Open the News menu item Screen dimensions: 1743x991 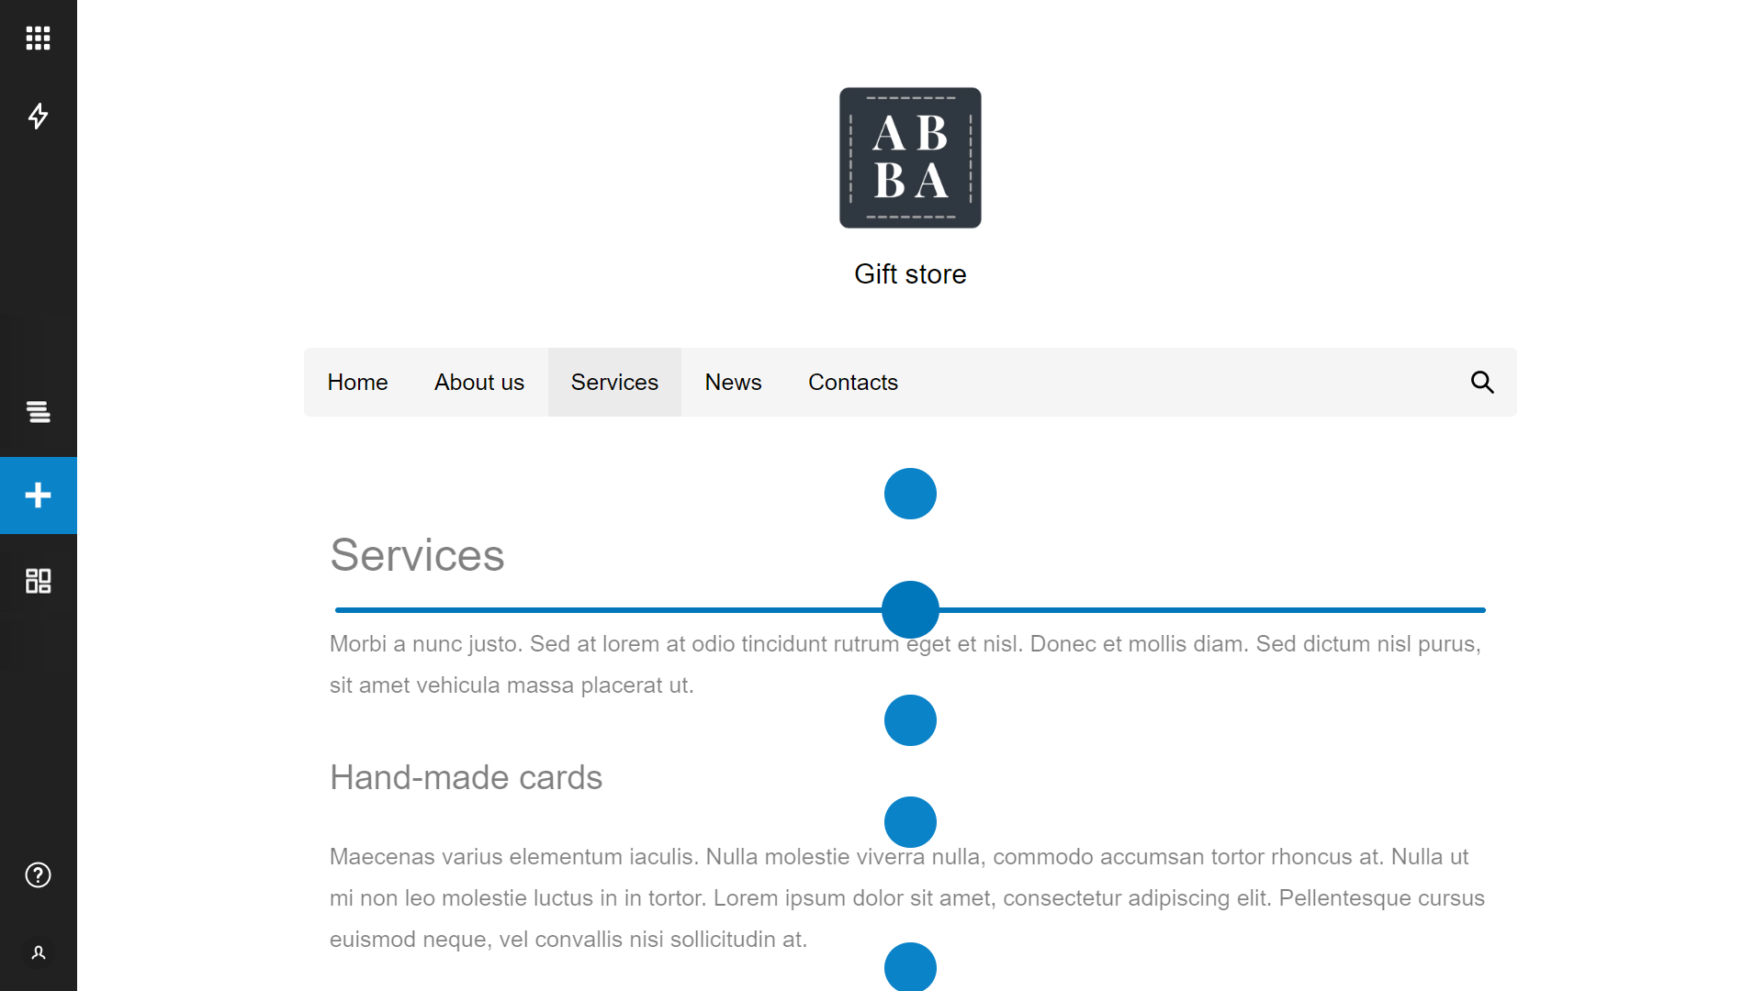coord(733,382)
